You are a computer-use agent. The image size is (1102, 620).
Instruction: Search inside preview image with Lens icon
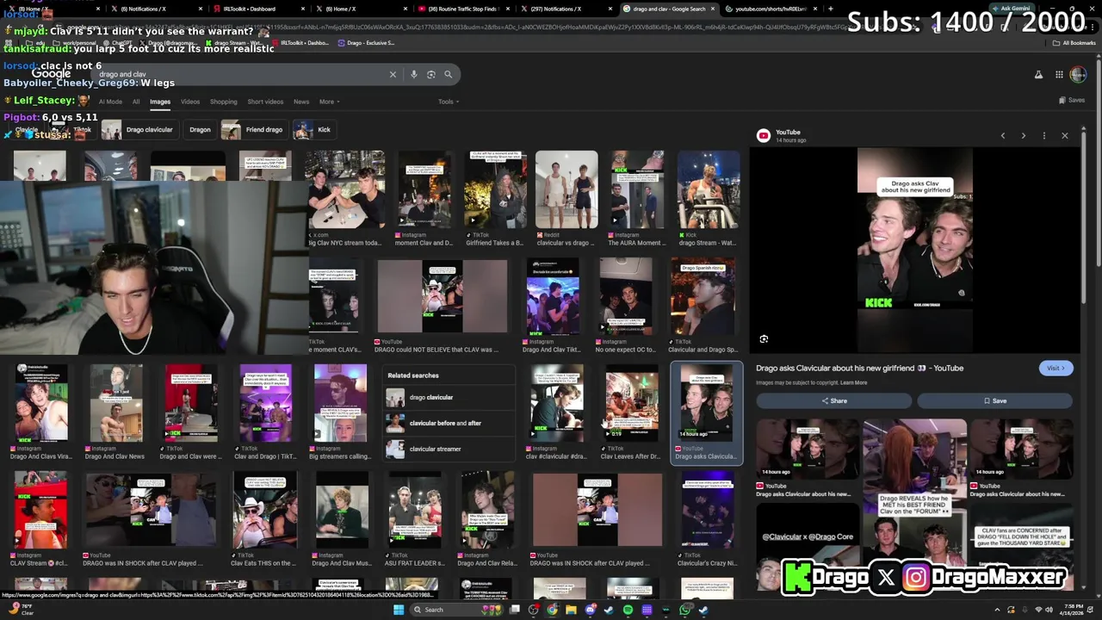click(x=764, y=339)
